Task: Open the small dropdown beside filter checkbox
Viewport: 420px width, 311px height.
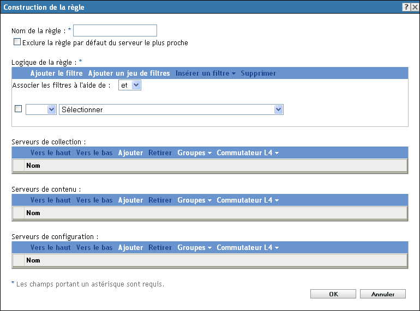Action: coord(41,109)
